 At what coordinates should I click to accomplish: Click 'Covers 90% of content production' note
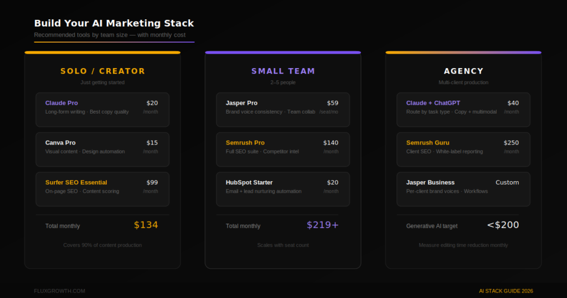pos(102,245)
